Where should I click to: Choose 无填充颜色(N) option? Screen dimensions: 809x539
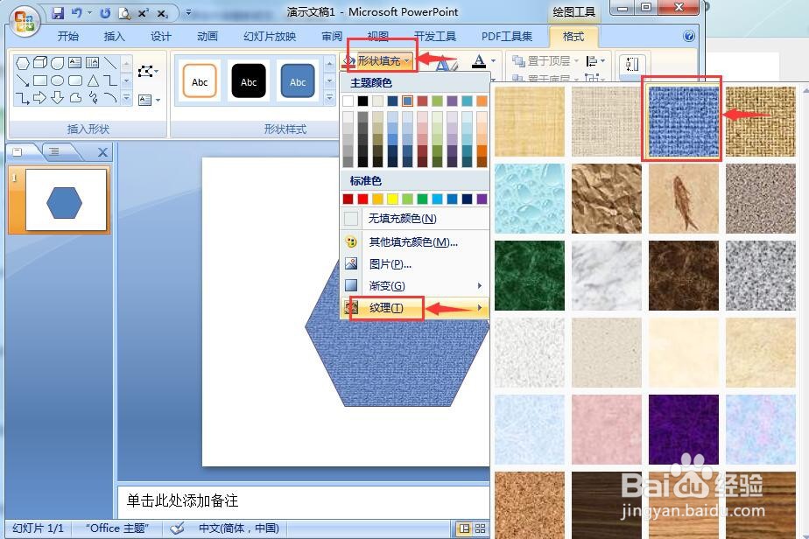[415, 219]
